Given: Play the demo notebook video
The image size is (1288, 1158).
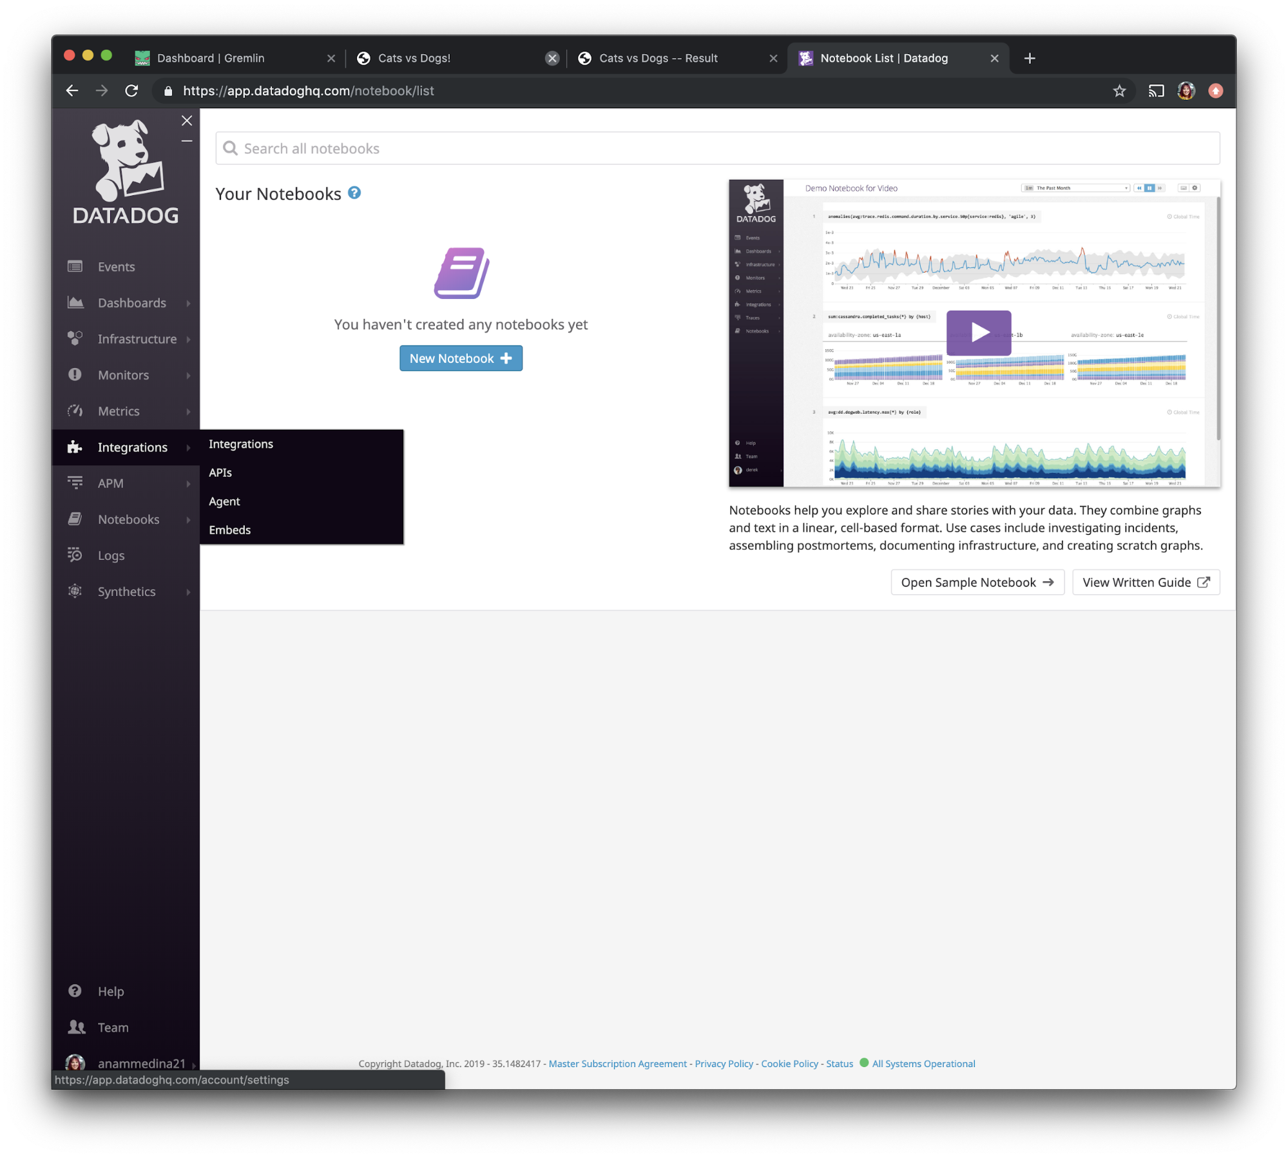Looking at the screenshot, I should coord(978,333).
